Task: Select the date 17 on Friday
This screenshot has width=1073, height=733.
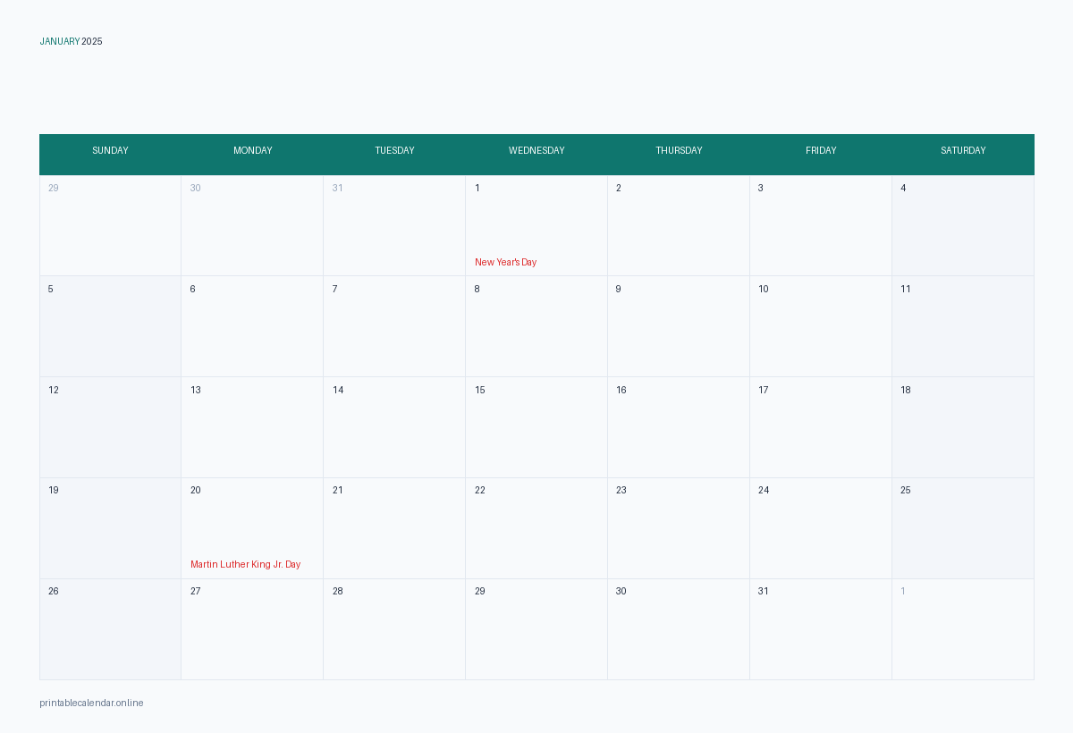Action: point(821,427)
